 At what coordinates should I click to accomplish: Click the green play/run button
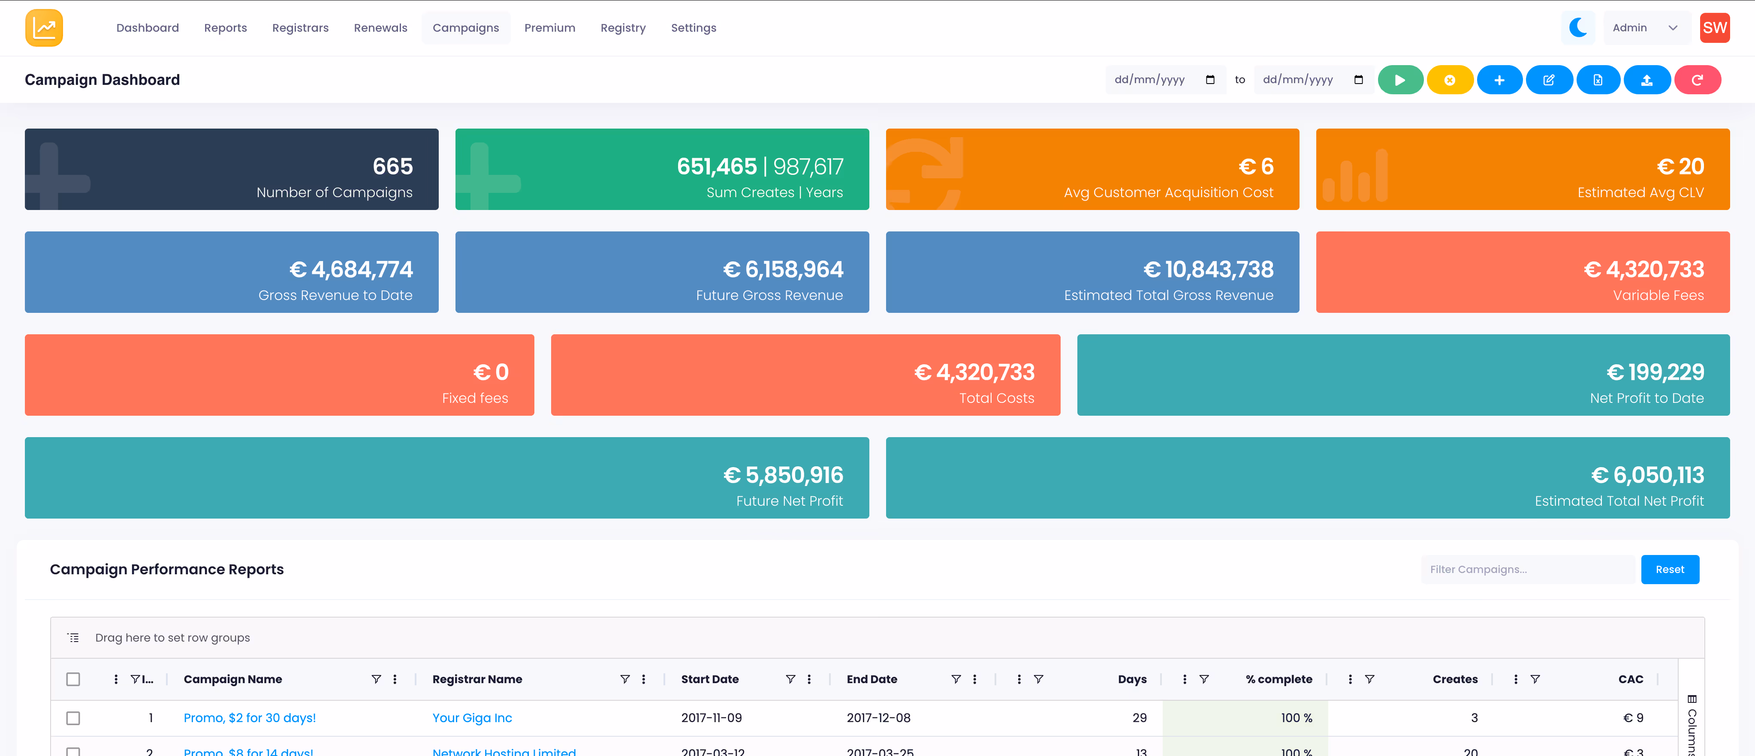point(1400,80)
